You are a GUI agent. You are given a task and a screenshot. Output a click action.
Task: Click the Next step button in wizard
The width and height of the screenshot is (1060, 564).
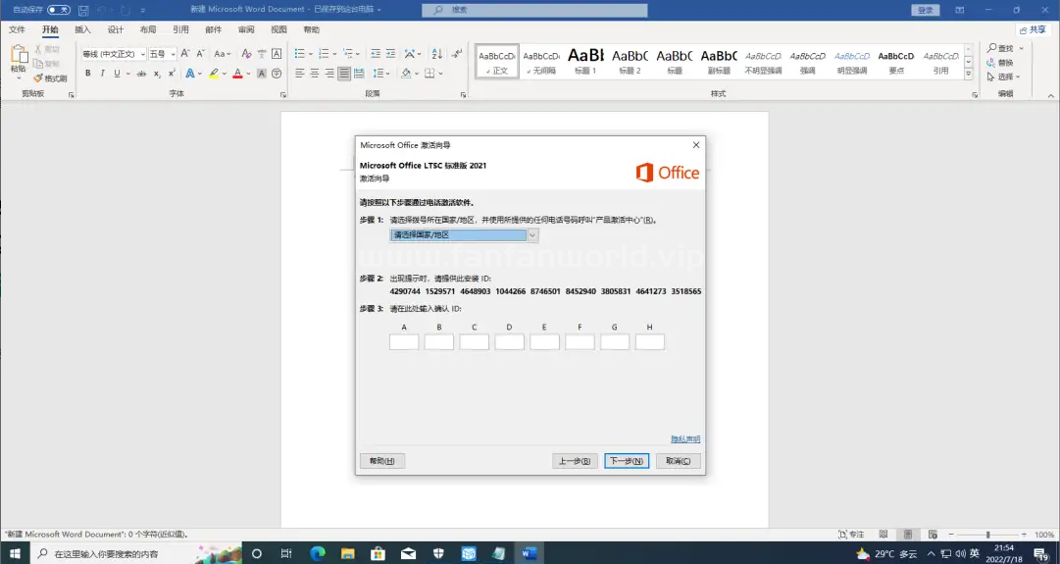pos(626,461)
